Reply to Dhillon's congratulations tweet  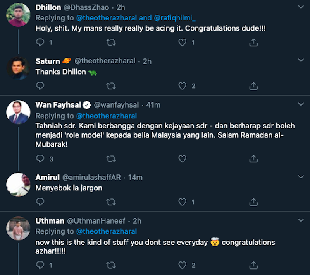pyautogui.click(x=40, y=43)
